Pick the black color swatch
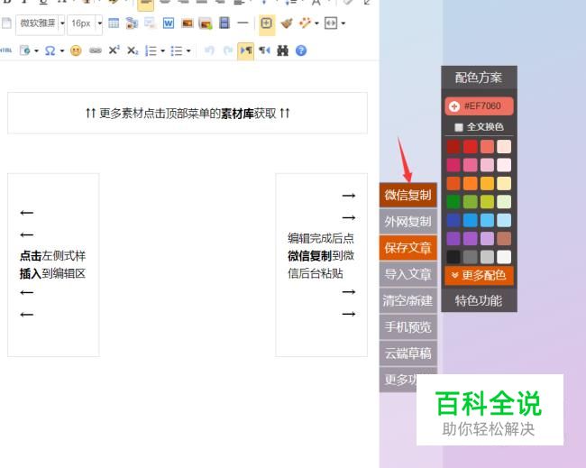Screen dimensions: 586x468 (x=453, y=257)
